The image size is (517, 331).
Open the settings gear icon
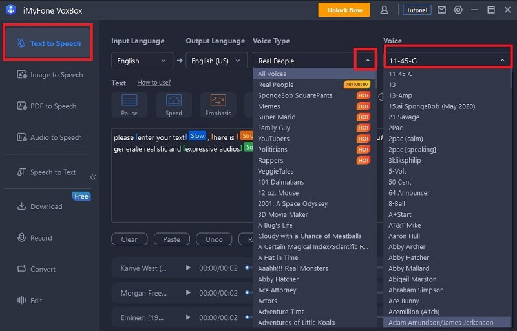[458, 10]
